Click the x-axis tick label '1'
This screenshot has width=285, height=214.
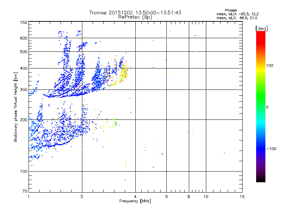coord(28,197)
